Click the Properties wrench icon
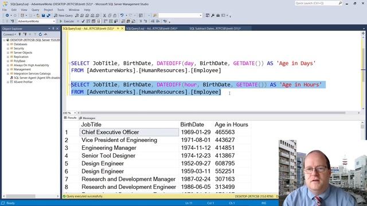Viewport: 367px width, 206px height. (213, 15)
